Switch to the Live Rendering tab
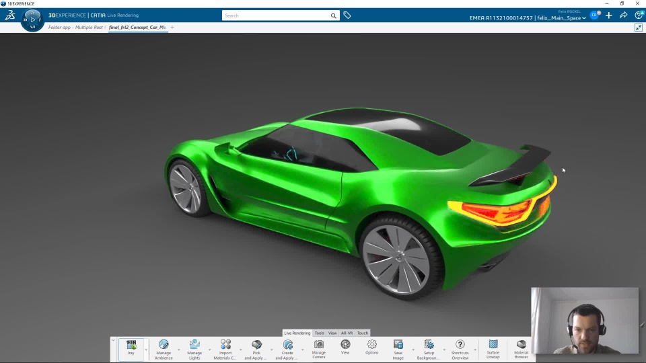Image resolution: width=646 pixels, height=363 pixels. [297, 333]
